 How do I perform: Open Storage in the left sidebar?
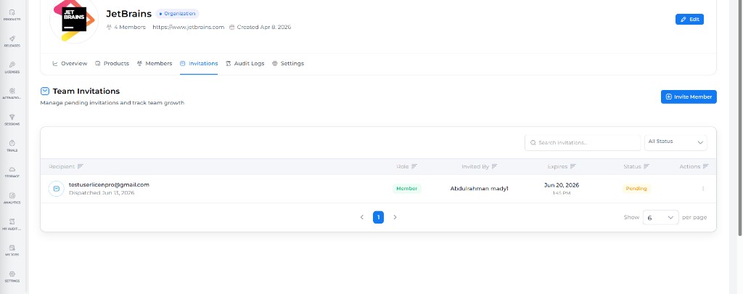pos(12,171)
